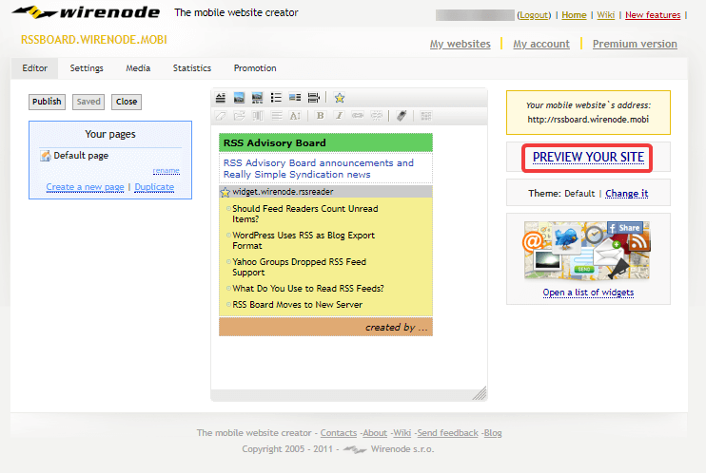Click the http://rssboard.wirenode.mobi address text

point(588,120)
